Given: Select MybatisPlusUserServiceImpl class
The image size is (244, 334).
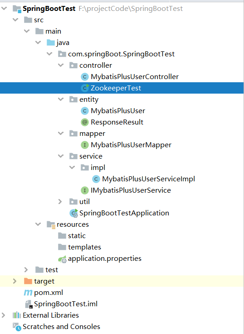Looking at the screenshot, I should coord(149,179).
